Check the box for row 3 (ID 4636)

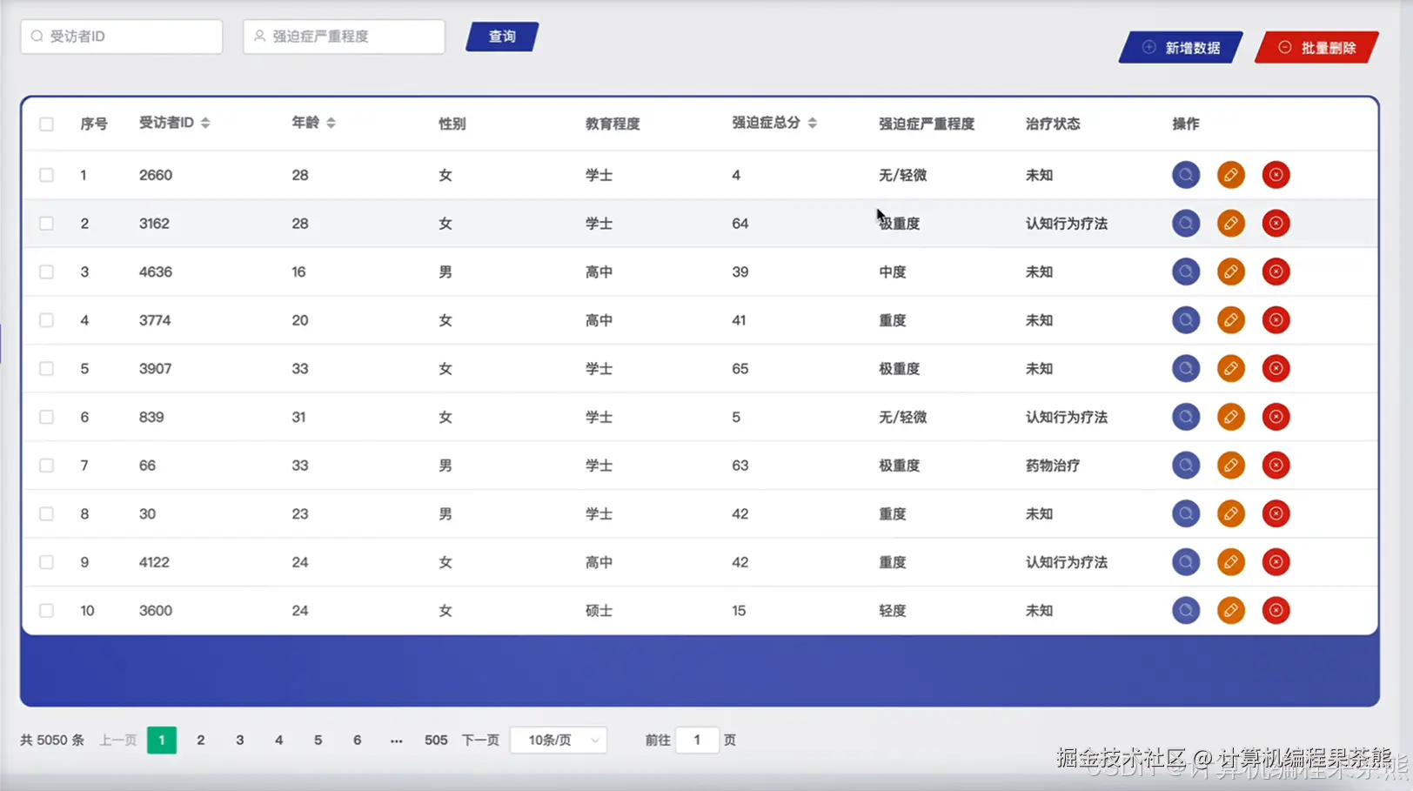pyautogui.click(x=46, y=271)
